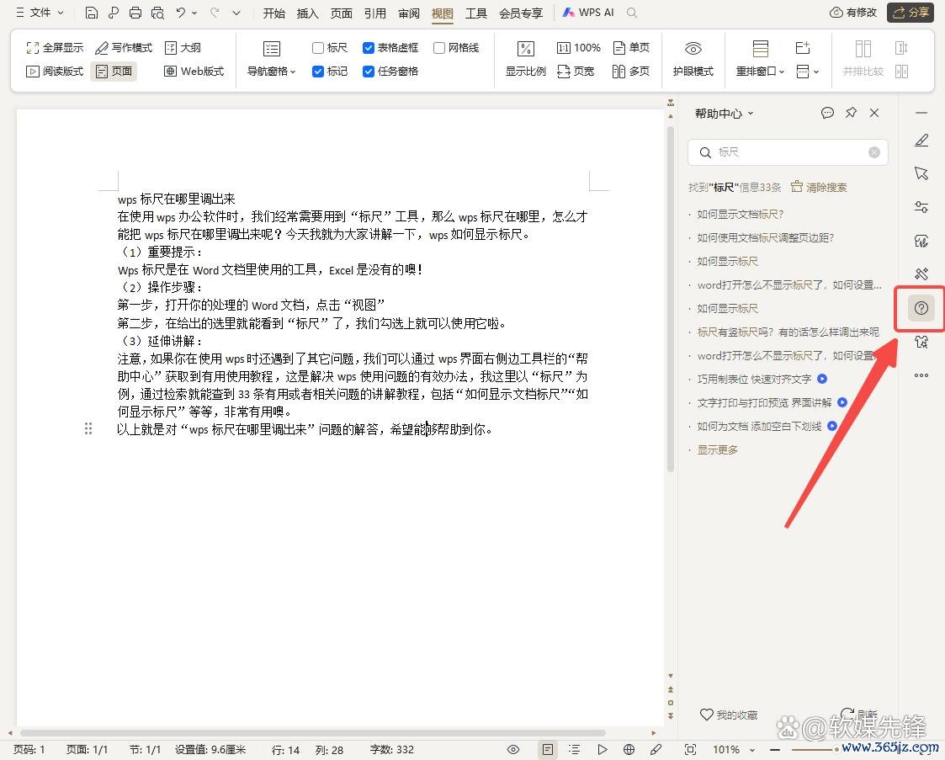945x760 pixels.
Task: Pin the help center panel
Action: [851, 113]
